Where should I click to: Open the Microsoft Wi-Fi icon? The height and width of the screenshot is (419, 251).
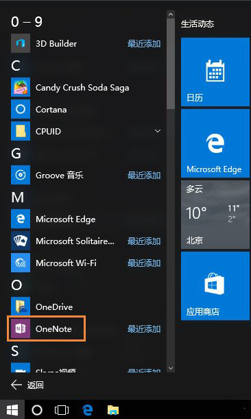21,263
